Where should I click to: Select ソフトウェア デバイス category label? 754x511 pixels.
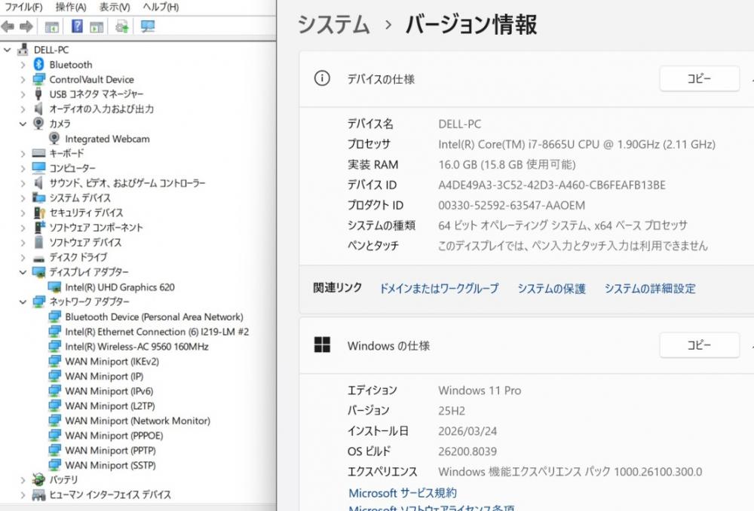click(x=85, y=242)
